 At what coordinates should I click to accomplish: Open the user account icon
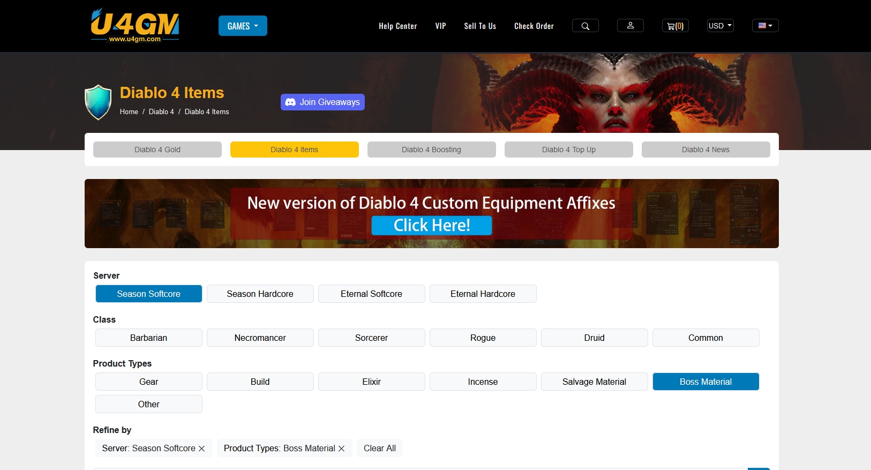(630, 26)
